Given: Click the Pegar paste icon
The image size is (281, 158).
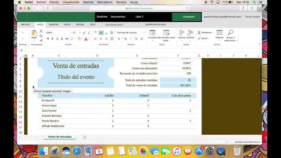Looking at the screenshot, I should point(34,33).
